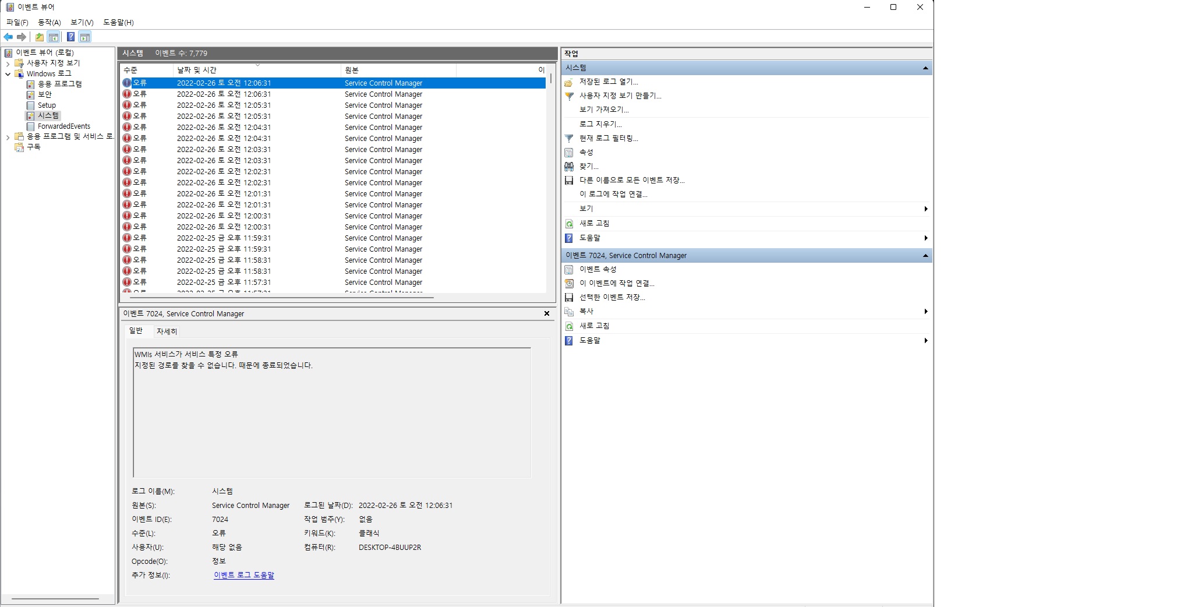Click 다른 이름으로 모든 이벤트 저장
The image size is (1202, 607).
(632, 181)
